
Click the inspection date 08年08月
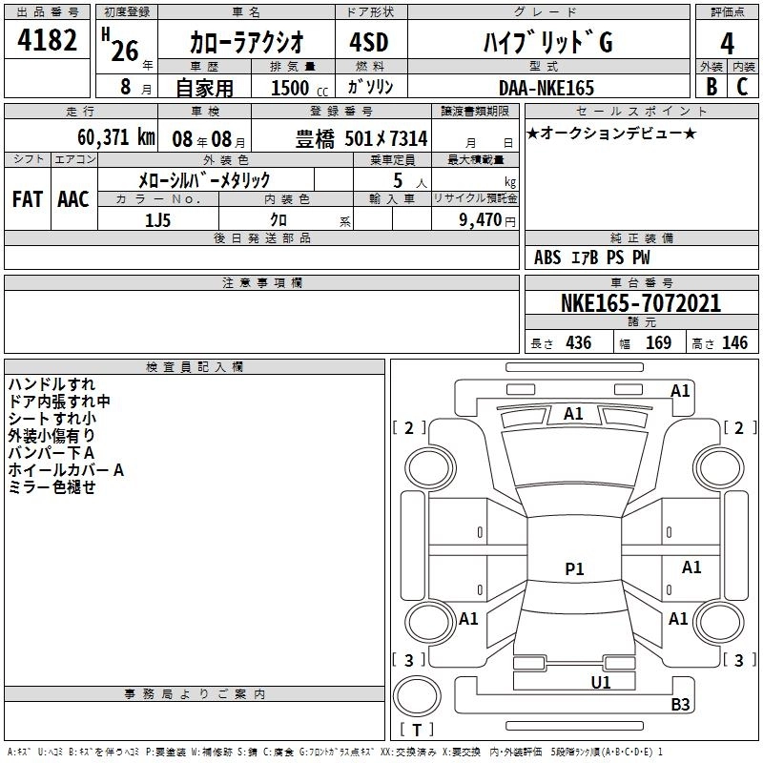[209, 139]
